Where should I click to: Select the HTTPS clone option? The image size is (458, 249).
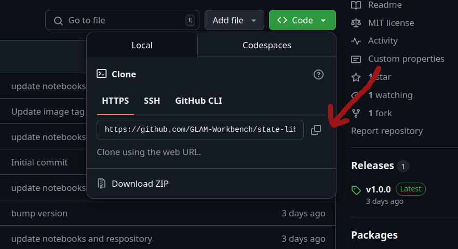point(115,101)
